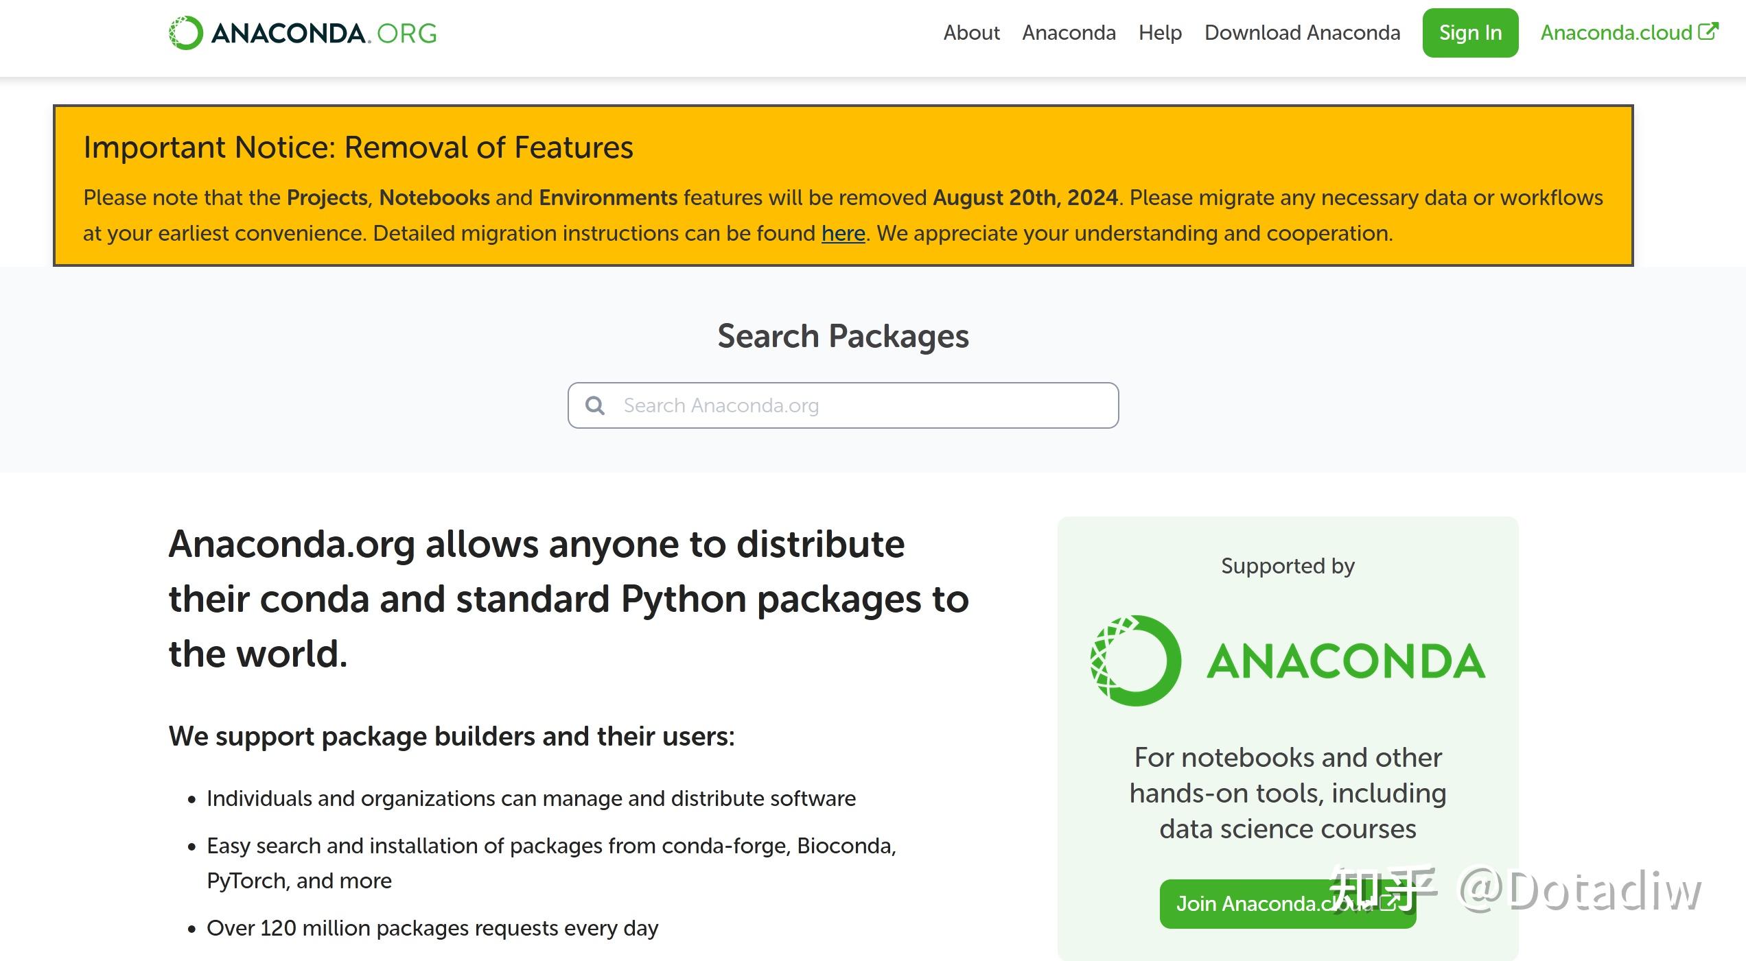
Task: Click the notebooks and data science courses text
Action: 1288,793
